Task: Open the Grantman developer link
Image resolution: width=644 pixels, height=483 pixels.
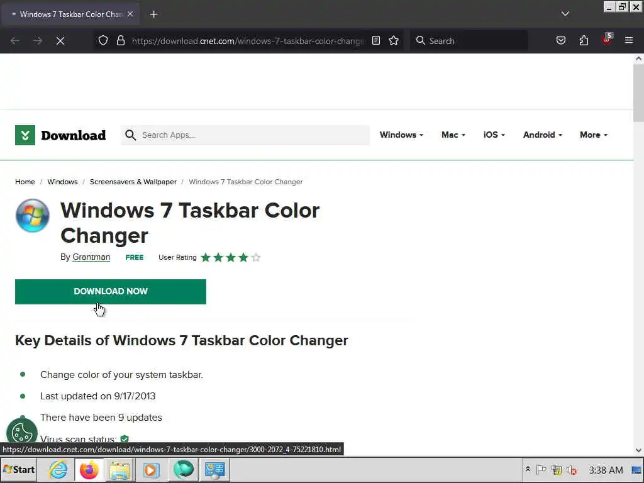Action: tap(91, 257)
